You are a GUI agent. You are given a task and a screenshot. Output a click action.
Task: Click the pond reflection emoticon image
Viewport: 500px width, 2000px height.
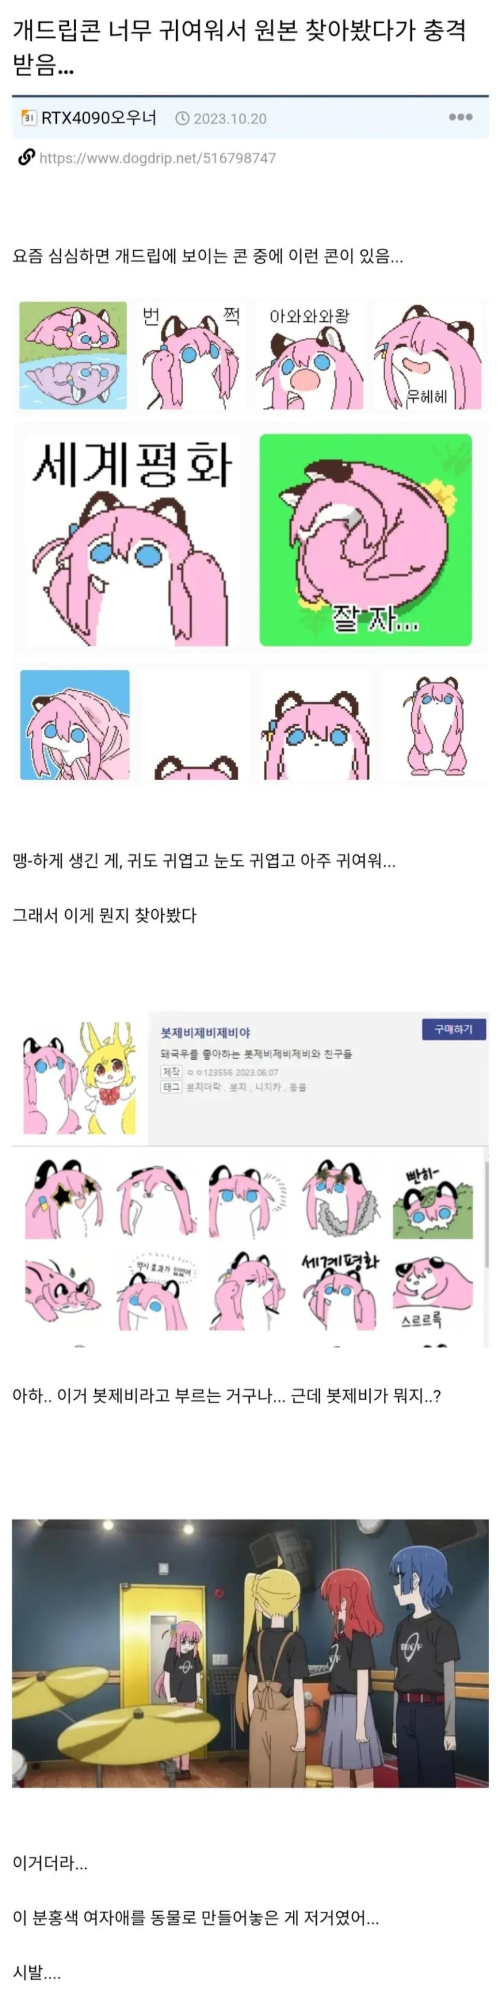[73, 356]
